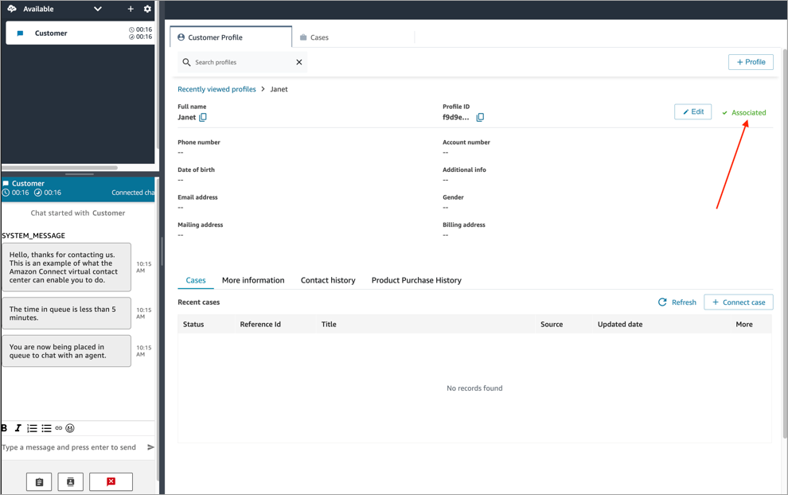
Task: Toggle italic formatting in the chat editor
Action: point(18,428)
